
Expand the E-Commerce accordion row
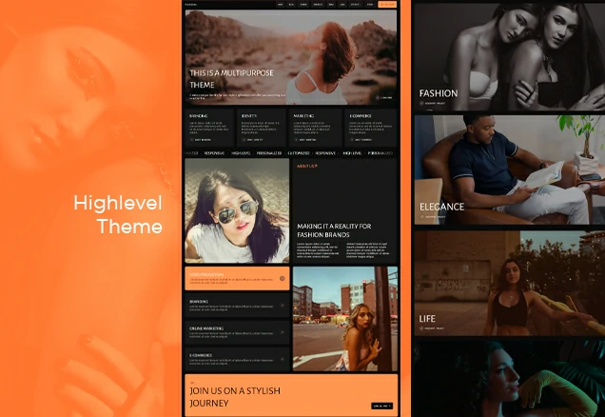click(x=237, y=359)
